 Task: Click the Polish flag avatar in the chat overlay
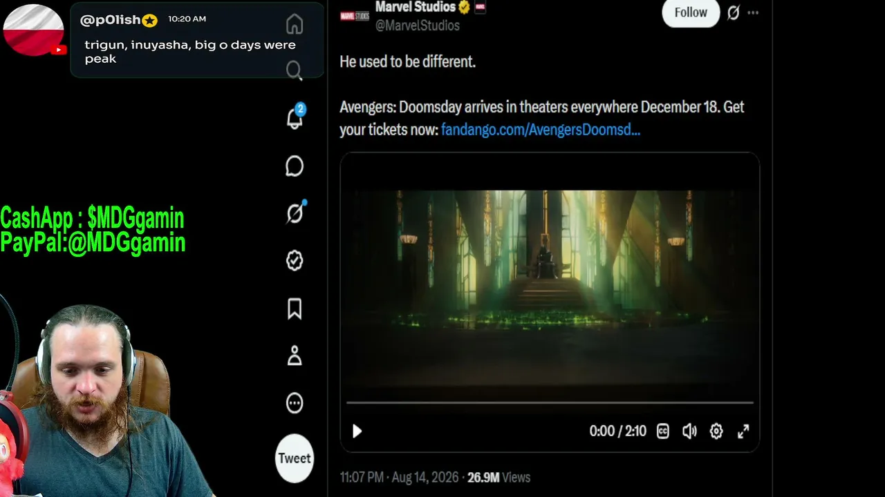33,30
